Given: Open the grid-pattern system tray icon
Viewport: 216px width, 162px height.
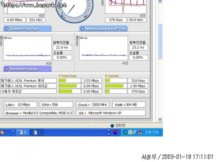Looking at the screenshot, I should (x=130, y=132).
